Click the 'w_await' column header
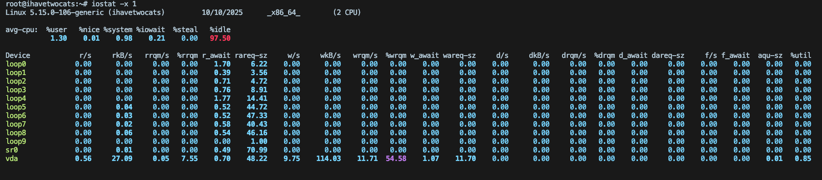This screenshot has height=180, width=822. click(x=425, y=56)
